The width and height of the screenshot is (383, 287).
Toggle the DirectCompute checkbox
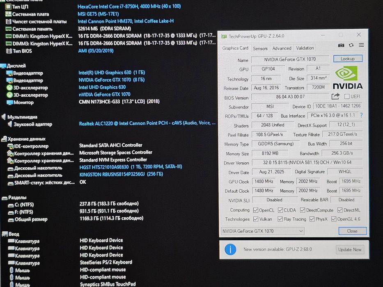[x=303, y=210]
